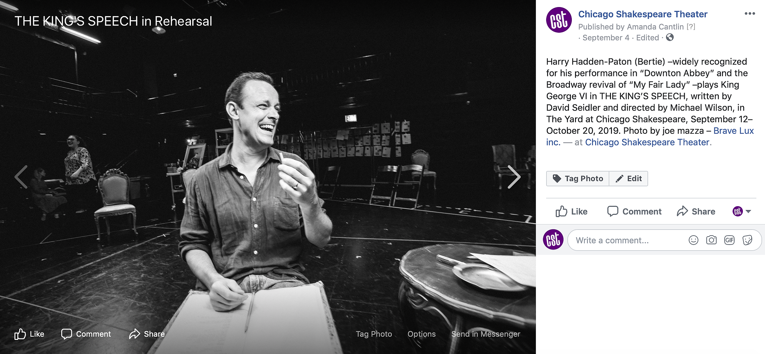Like the photo from overlay bar

pos(29,334)
